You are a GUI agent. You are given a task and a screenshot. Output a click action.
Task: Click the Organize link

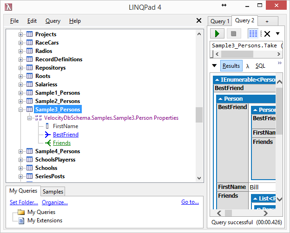pyautogui.click(x=55, y=202)
